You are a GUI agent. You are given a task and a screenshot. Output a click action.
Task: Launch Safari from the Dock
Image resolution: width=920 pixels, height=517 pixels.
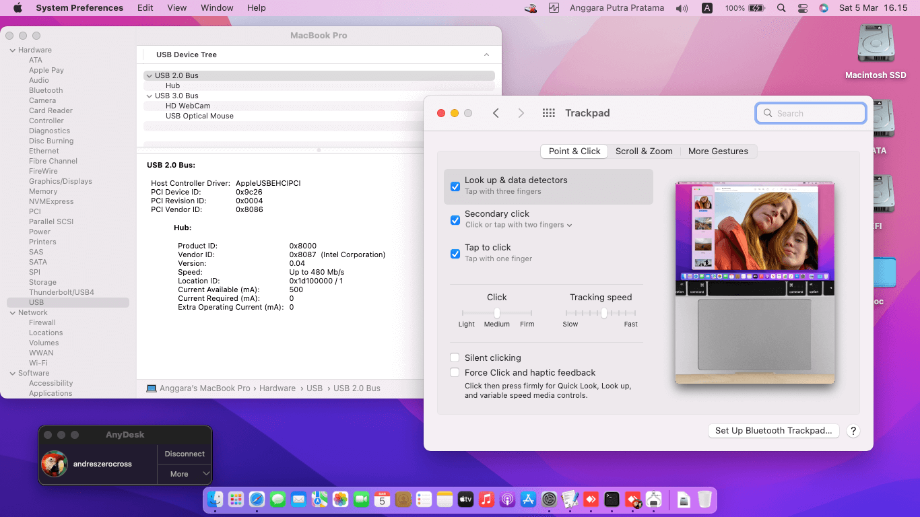click(x=257, y=499)
